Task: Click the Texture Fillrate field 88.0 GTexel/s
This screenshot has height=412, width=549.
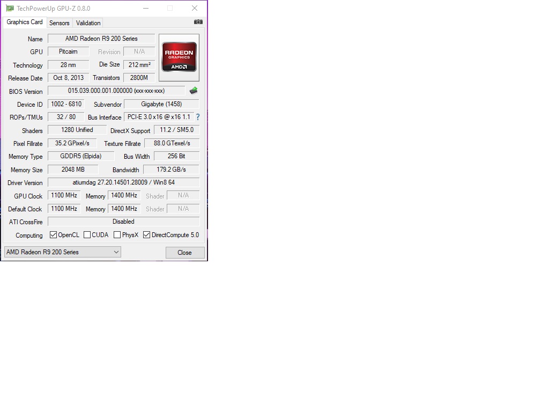Action: click(x=172, y=143)
